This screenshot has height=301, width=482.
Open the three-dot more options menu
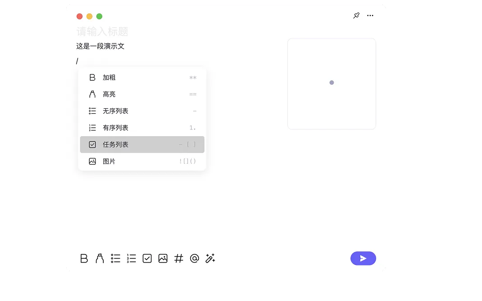370,15
